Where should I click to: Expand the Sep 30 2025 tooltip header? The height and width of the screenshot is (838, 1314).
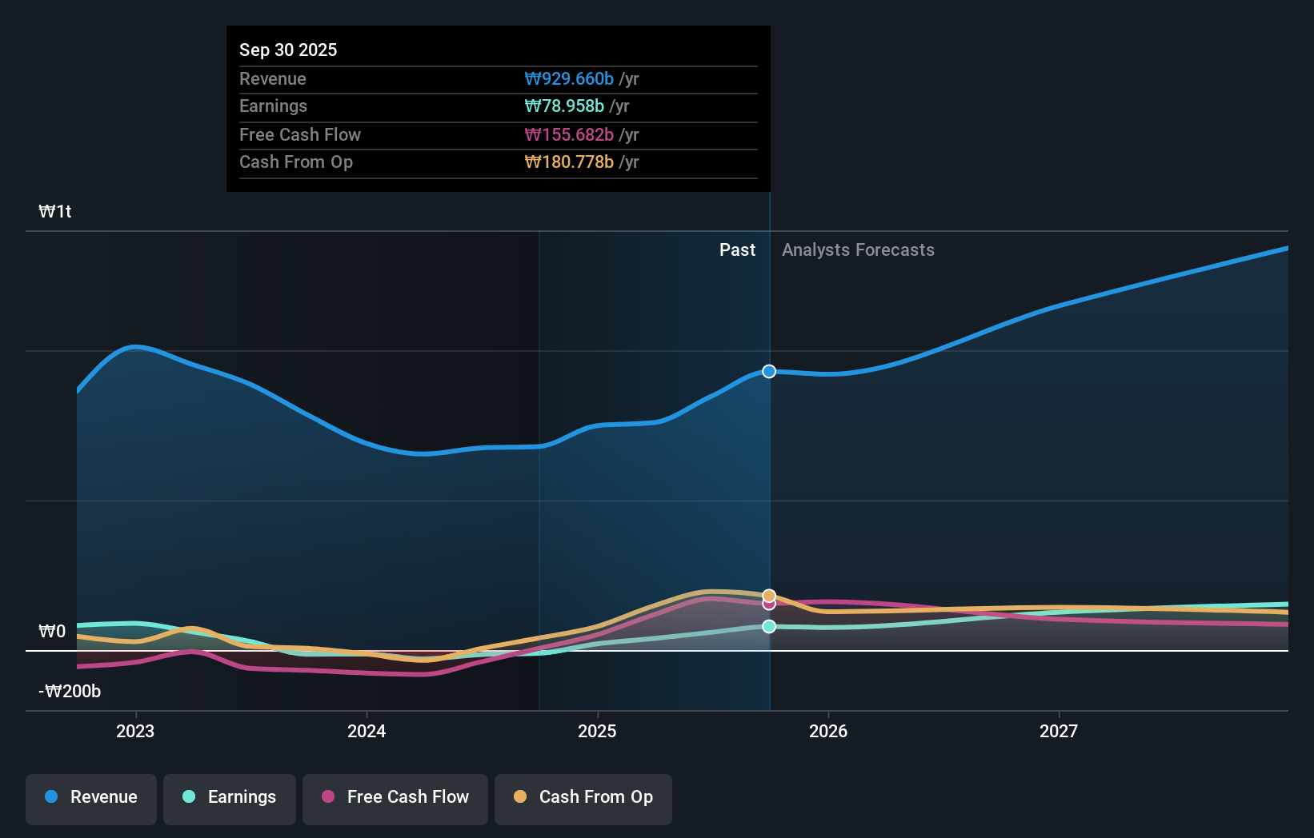[x=288, y=49]
